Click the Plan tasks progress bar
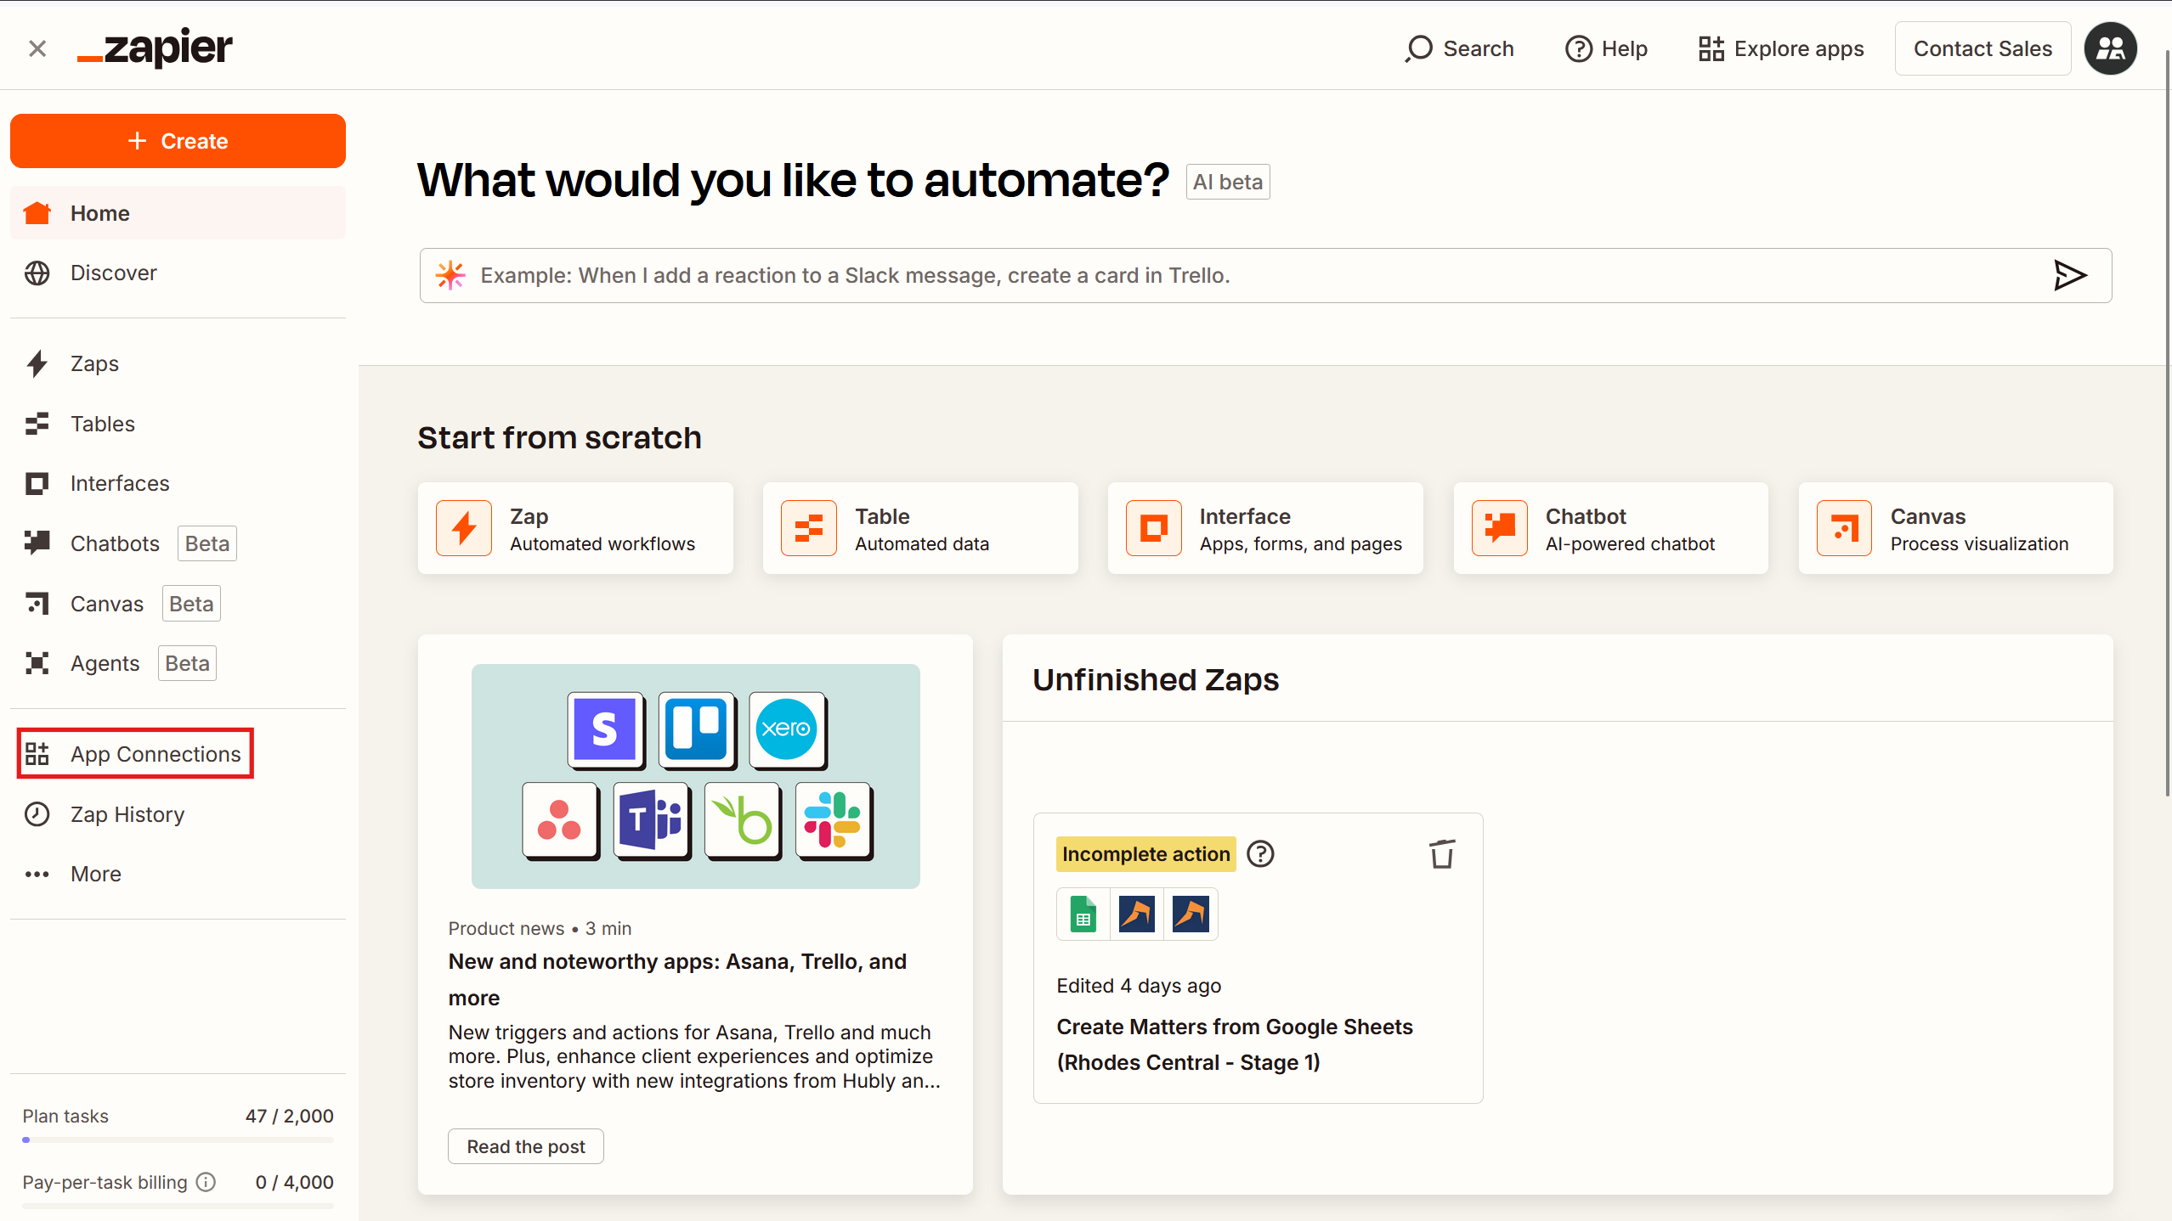The width and height of the screenshot is (2172, 1221). [178, 1139]
